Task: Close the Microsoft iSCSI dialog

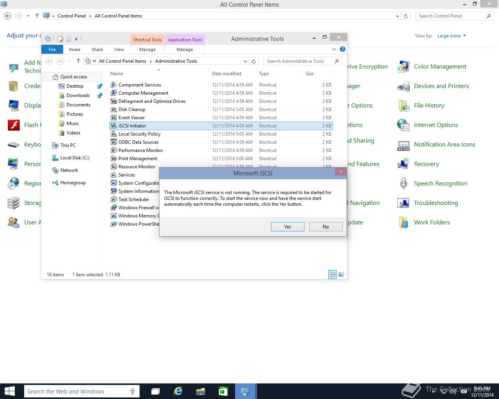Action: click(341, 172)
